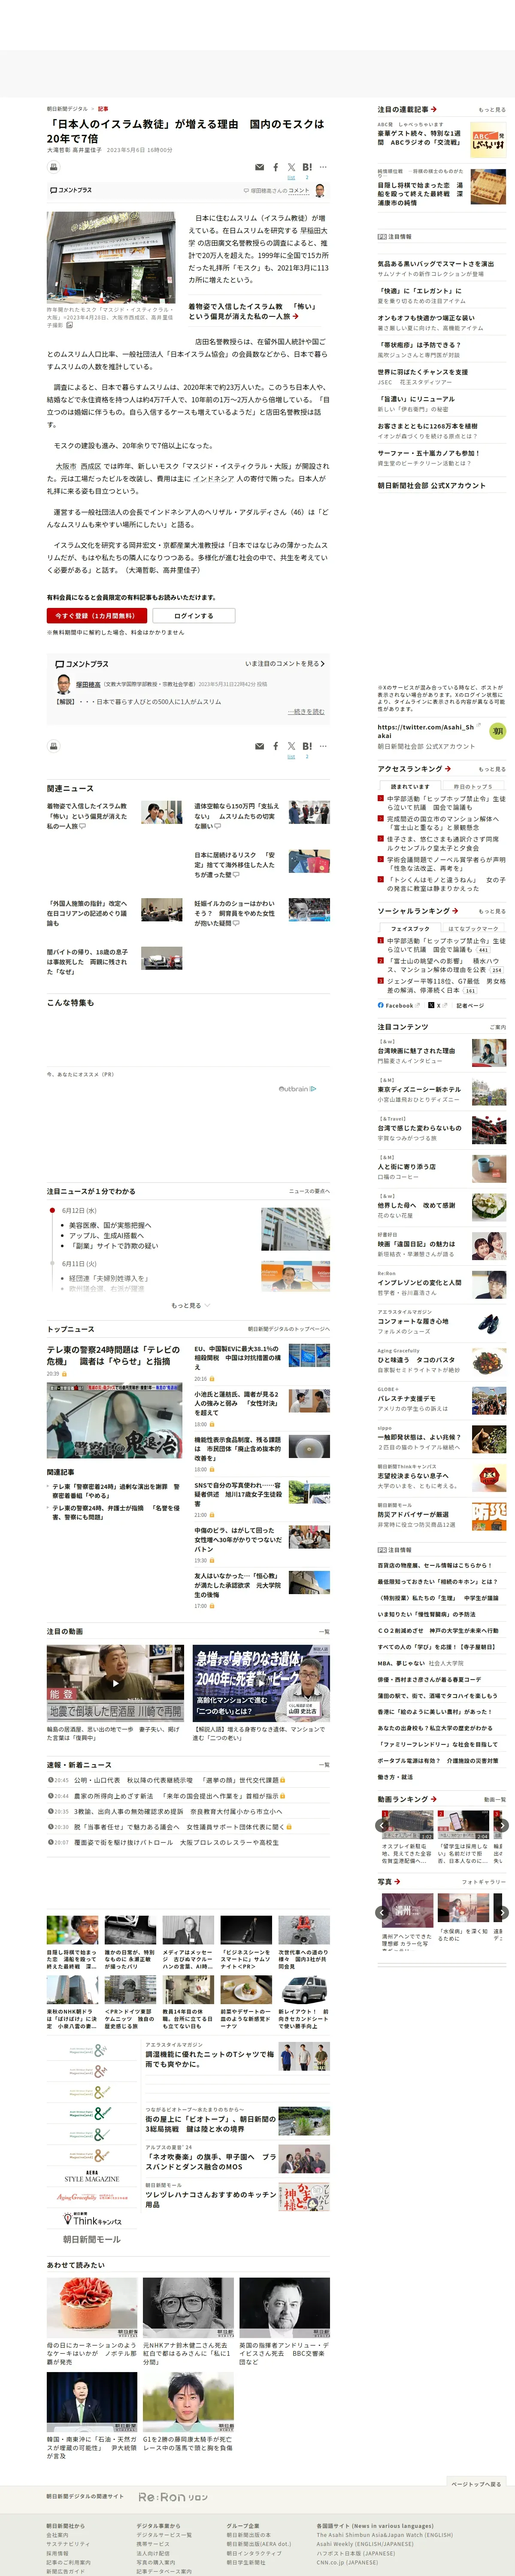The image size is (515, 2576).
Task: Open 記事 breadcrumb link
Action: click(103, 109)
